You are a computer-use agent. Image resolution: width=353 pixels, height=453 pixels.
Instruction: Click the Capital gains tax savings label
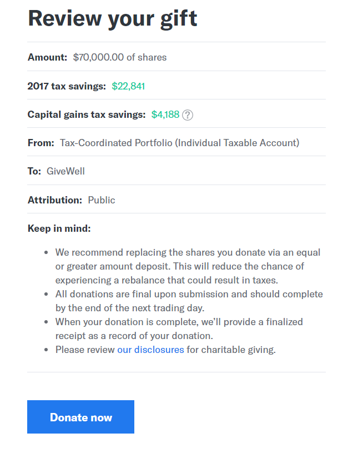tap(87, 115)
